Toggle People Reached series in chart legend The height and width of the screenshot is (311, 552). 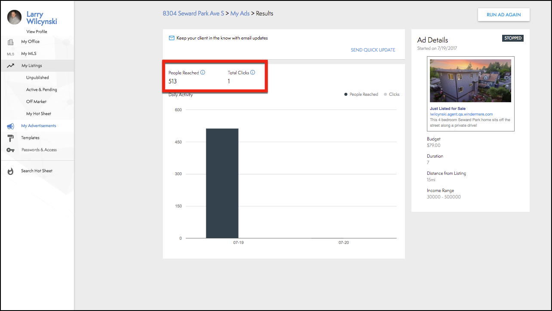pos(361,95)
